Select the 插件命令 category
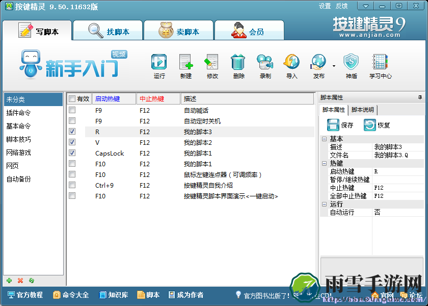The height and width of the screenshot is (306, 428). click(x=33, y=113)
